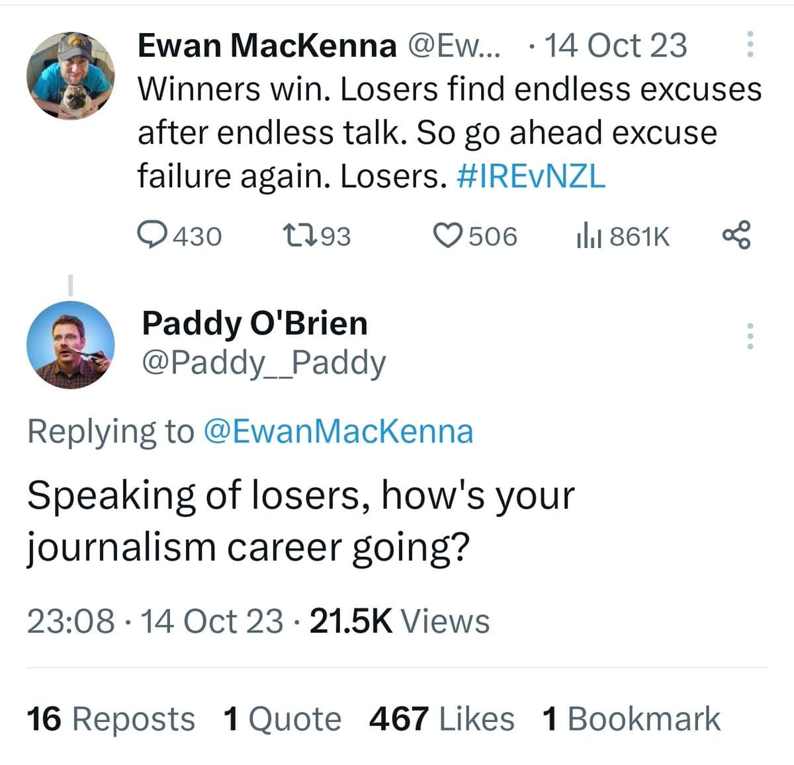Viewport: 794px width, 765px height.
Task: View the 16 Reposts list
Action: [x=110, y=719]
